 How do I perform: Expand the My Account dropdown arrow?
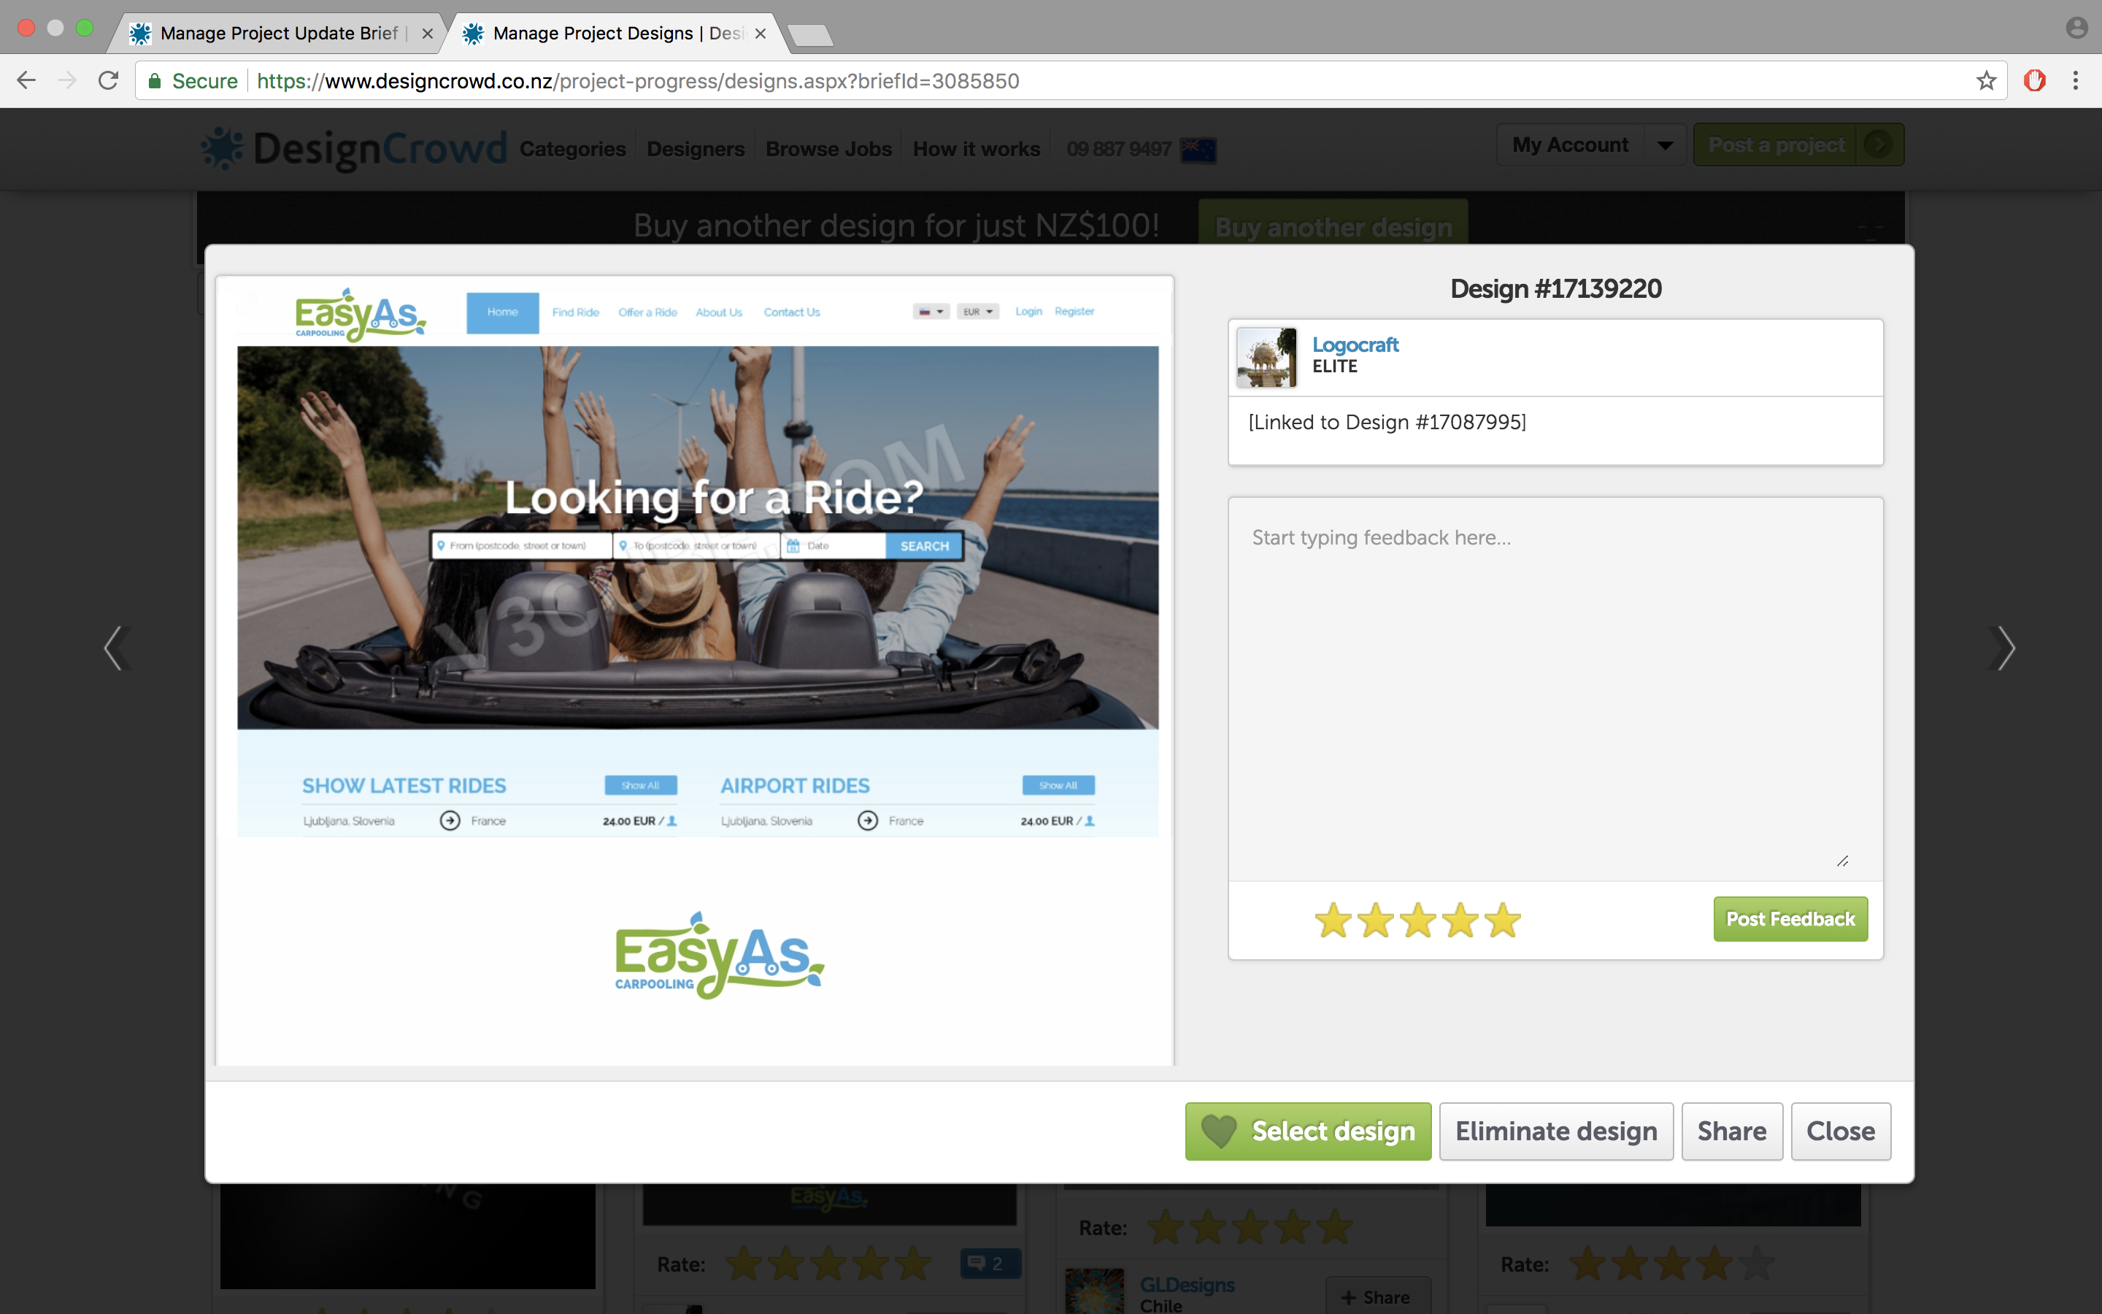click(x=1664, y=145)
